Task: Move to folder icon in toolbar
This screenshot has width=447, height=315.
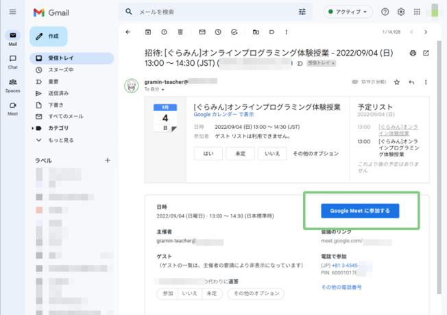Action: pyautogui.click(x=256, y=32)
